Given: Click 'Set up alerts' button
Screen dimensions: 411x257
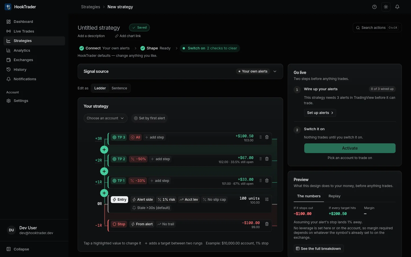Looking at the screenshot, I should (x=320, y=113).
